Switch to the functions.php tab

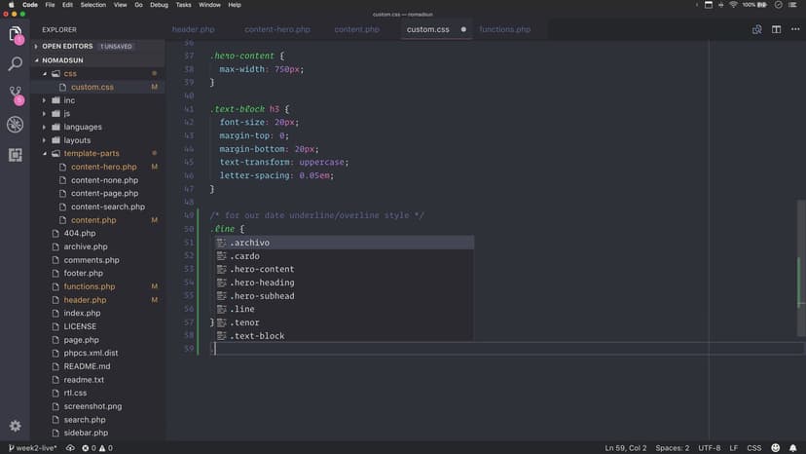click(x=504, y=29)
